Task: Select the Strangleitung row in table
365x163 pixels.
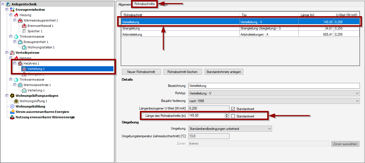Action: pyautogui.click(x=181, y=29)
